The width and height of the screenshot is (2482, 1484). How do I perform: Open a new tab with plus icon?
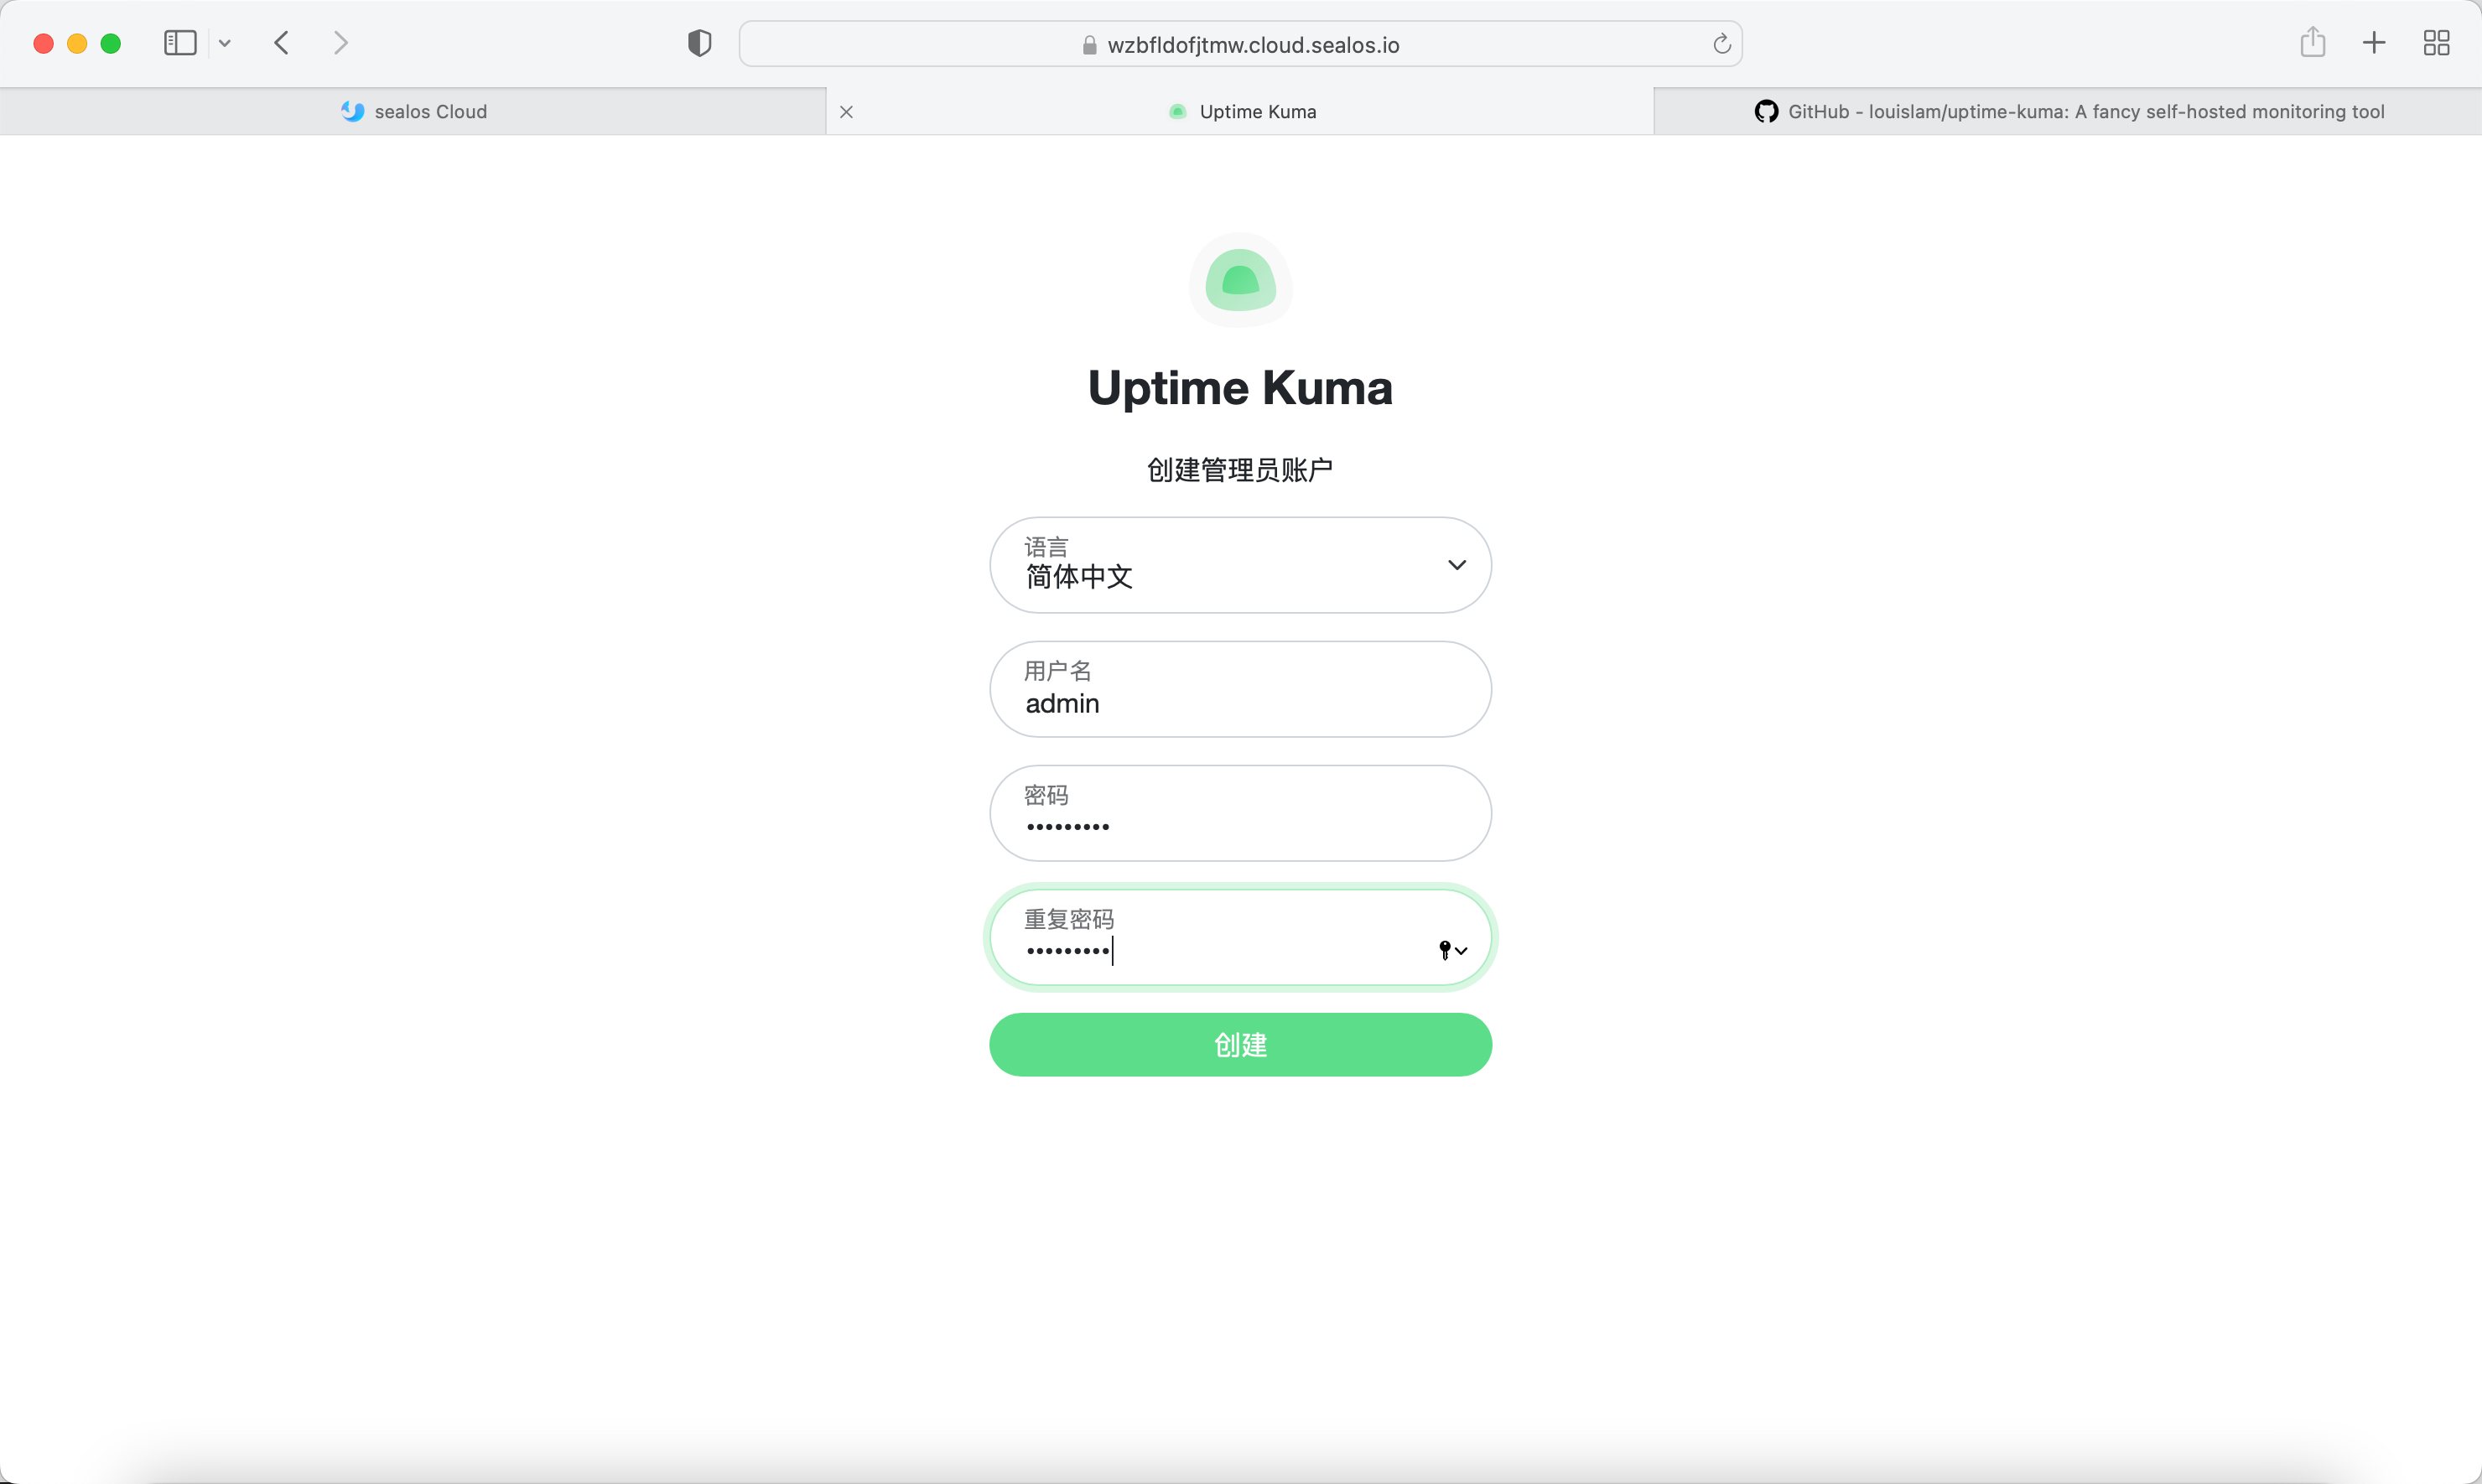(x=2373, y=43)
